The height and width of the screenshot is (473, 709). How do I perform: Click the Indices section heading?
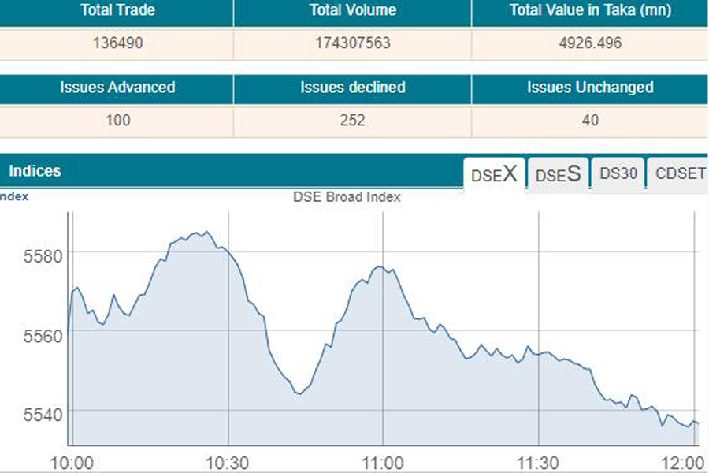(x=35, y=171)
